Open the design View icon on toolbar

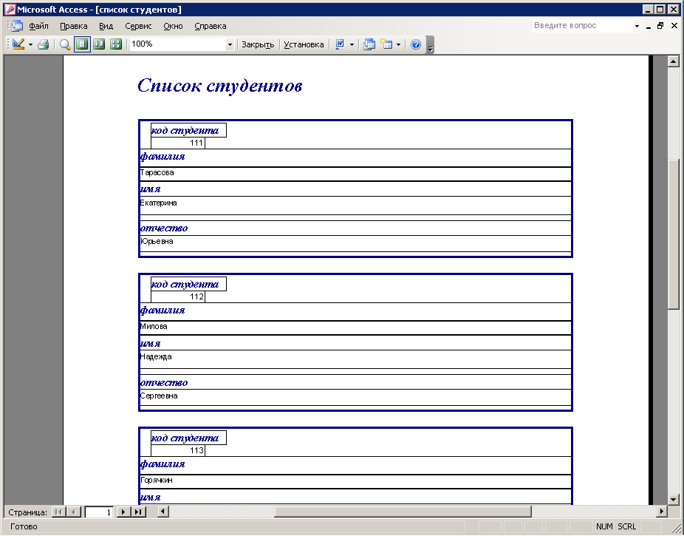18,44
